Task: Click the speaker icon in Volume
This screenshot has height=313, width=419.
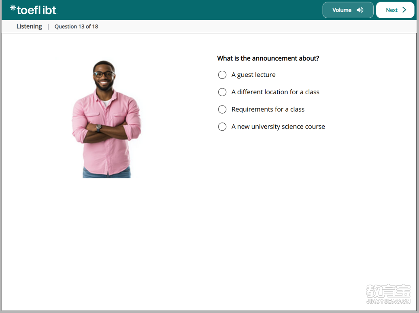Action: (360, 10)
